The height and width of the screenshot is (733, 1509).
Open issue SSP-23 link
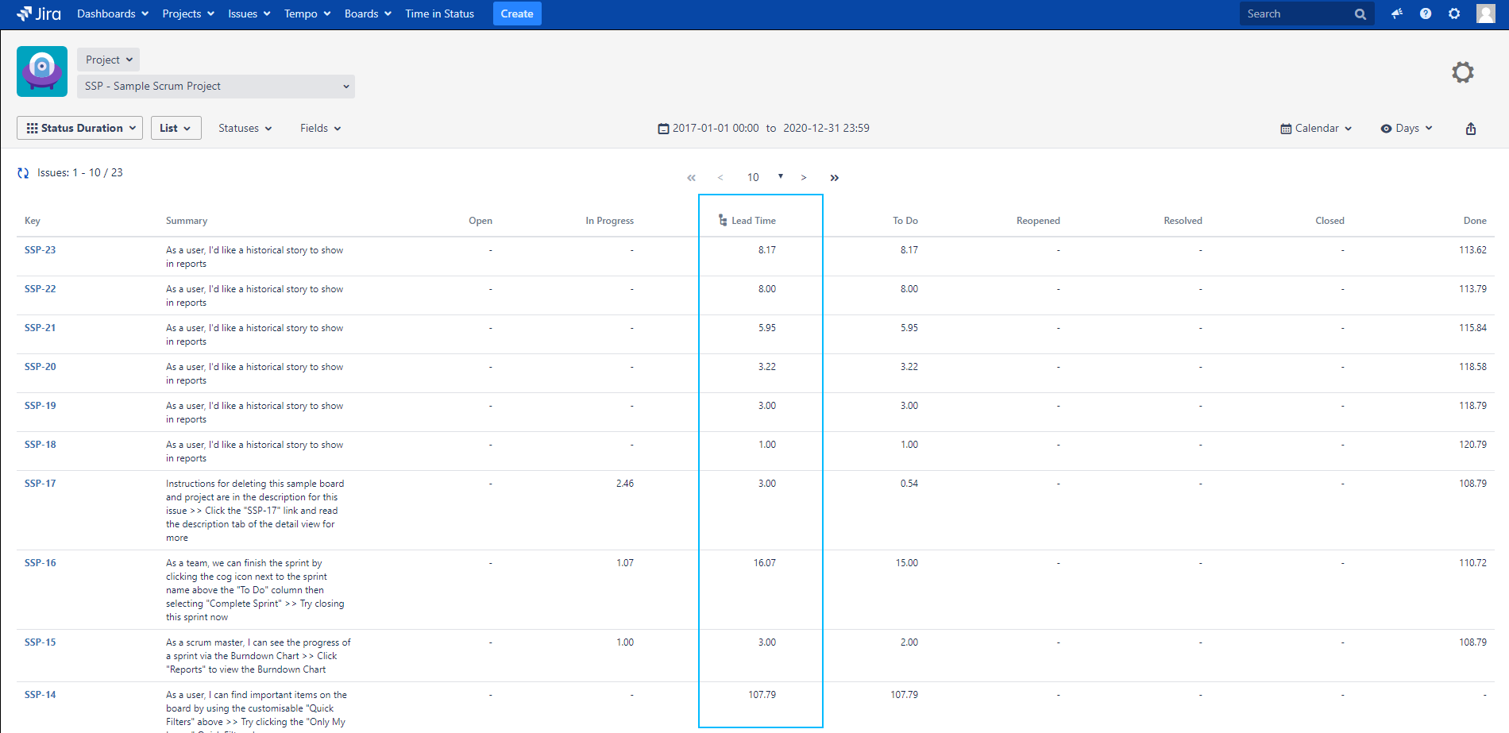41,250
